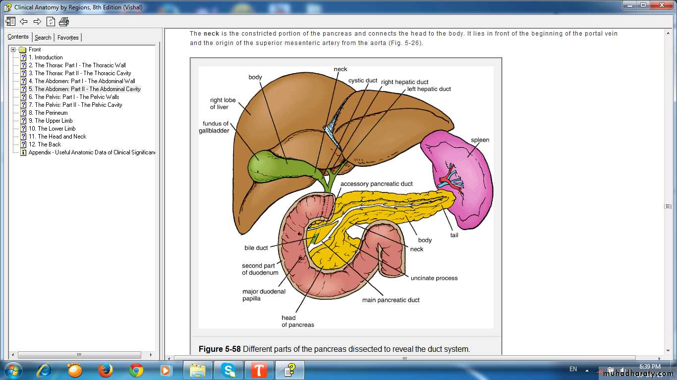Open the 11. The Head and Neck topic

click(x=57, y=137)
